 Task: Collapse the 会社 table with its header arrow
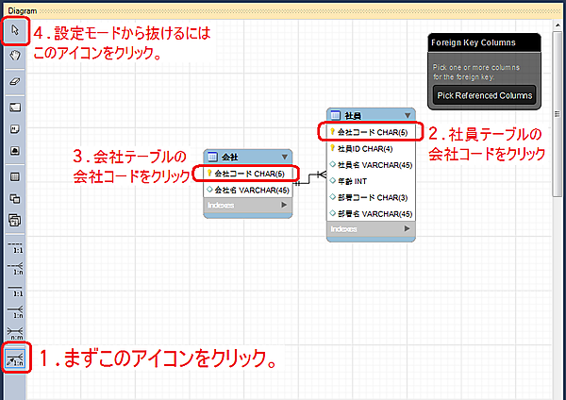click(284, 157)
